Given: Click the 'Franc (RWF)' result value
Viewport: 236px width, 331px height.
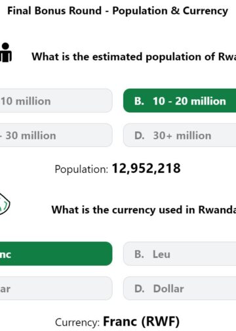Looking at the screenshot, I should click(141, 321).
